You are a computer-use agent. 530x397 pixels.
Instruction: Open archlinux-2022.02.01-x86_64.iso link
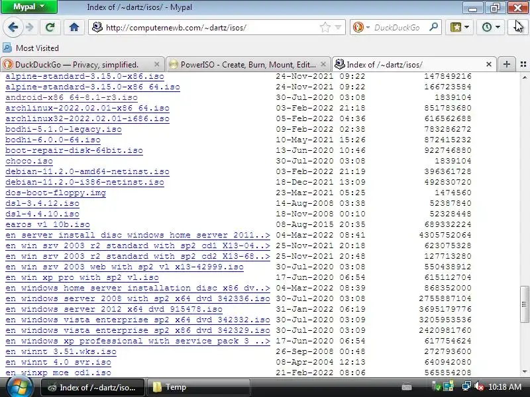87,108
